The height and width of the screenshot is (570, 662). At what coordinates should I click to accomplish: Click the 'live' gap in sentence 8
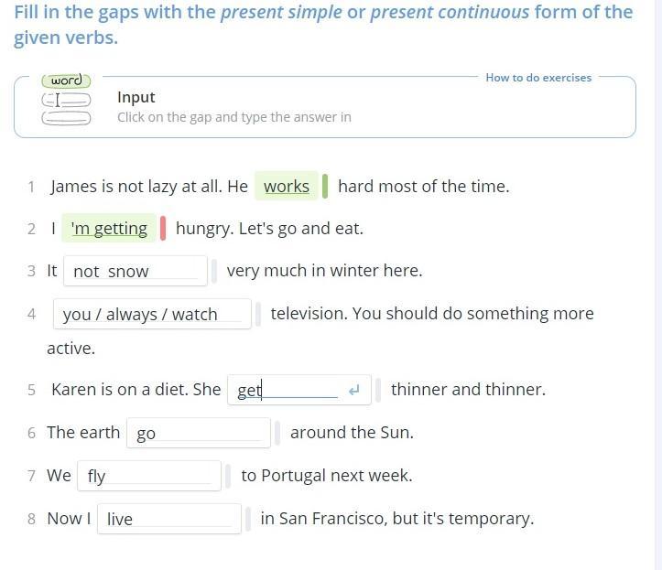pyautogui.click(x=168, y=519)
